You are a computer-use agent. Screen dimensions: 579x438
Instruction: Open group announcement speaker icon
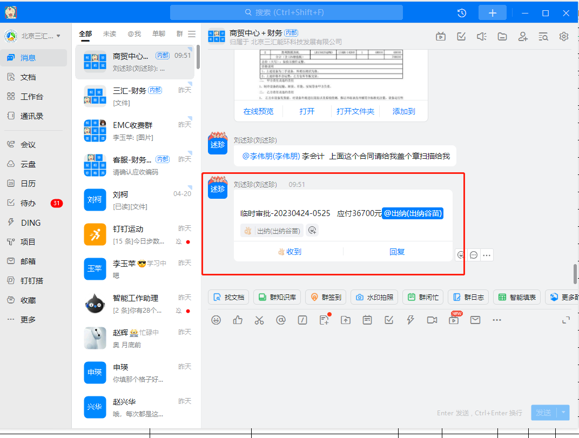482,37
